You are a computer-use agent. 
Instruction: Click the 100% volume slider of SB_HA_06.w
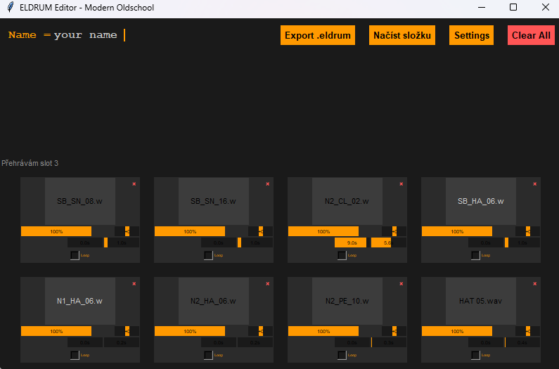pyautogui.click(x=457, y=231)
